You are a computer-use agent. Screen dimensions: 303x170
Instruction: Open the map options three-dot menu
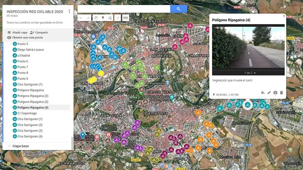pyautogui.click(x=69, y=11)
